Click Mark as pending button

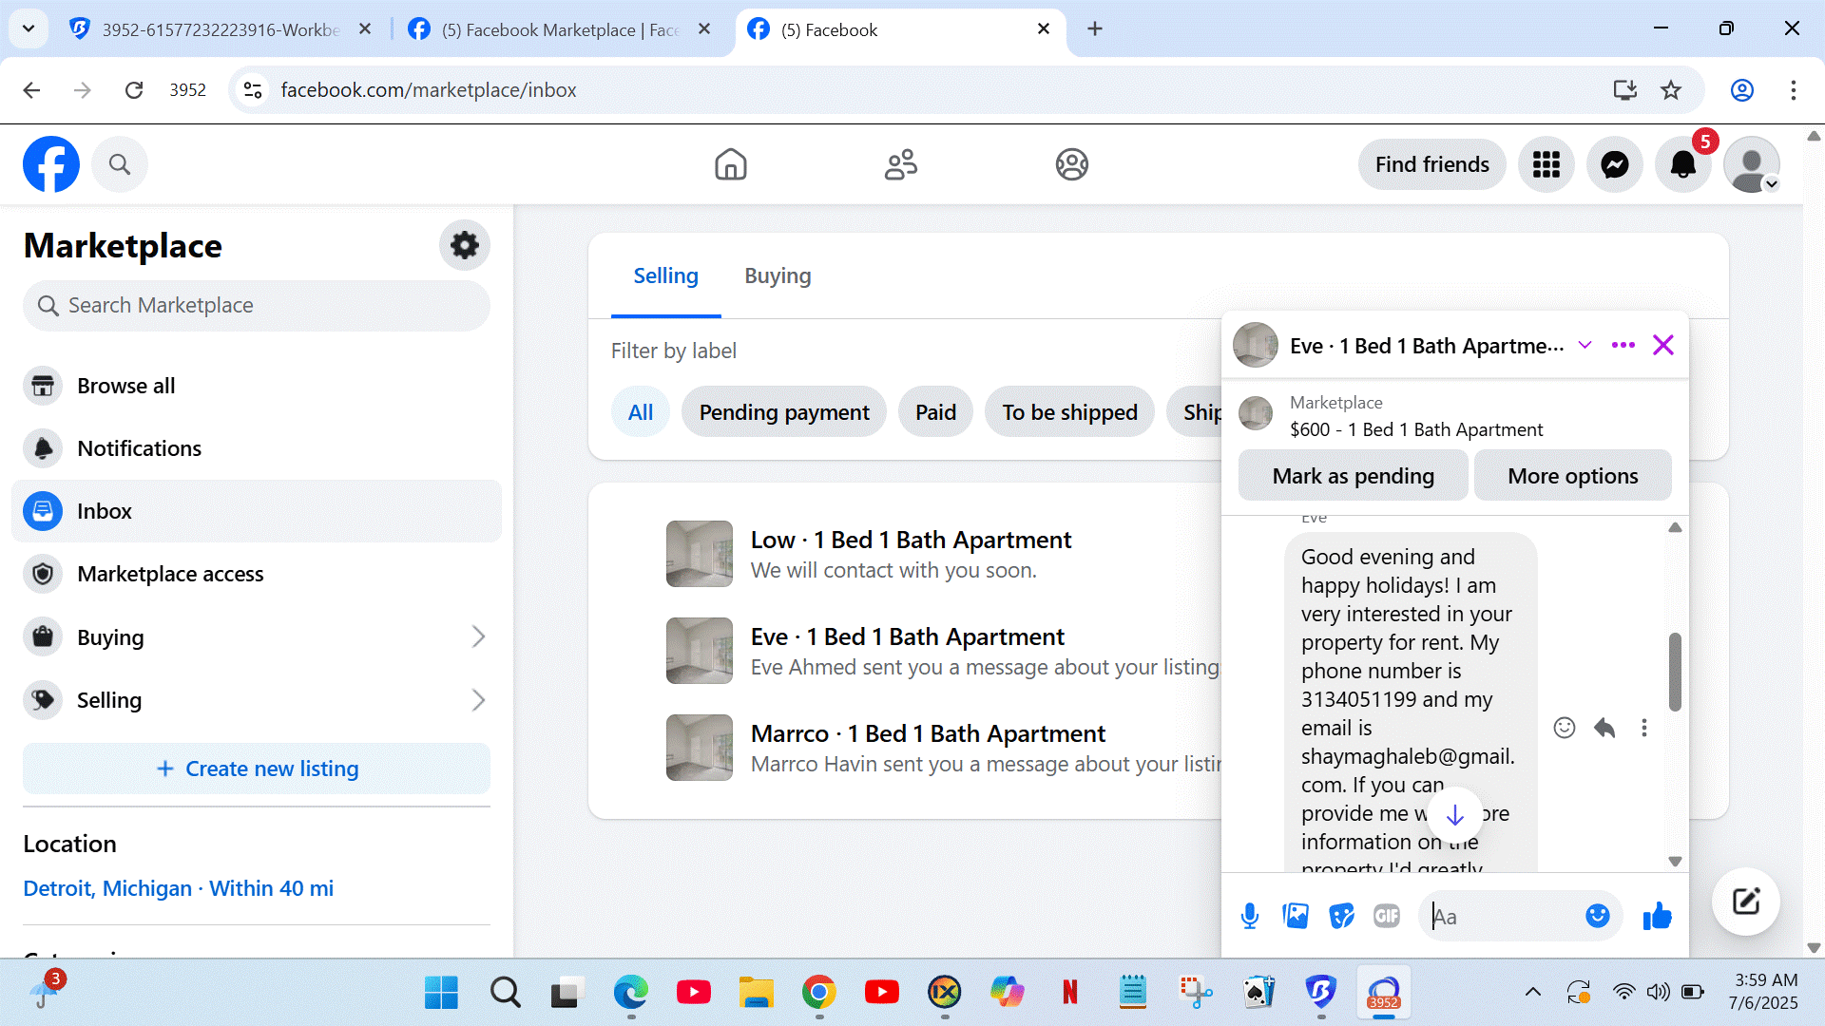(x=1352, y=476)
